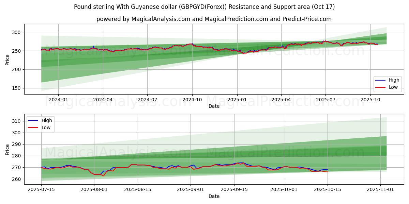The image size is (409, 204).
Task: Click the Date axis label below bottom chart
Action: [x=214, y=196]
